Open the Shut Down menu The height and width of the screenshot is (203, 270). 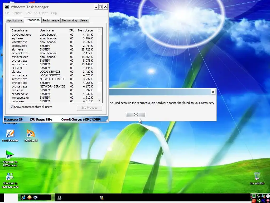(41, 13)
